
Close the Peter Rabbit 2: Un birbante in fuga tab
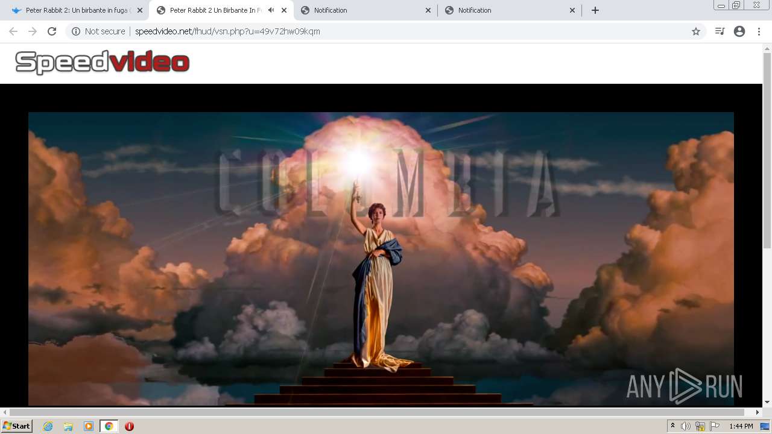(x=140, y=10)
